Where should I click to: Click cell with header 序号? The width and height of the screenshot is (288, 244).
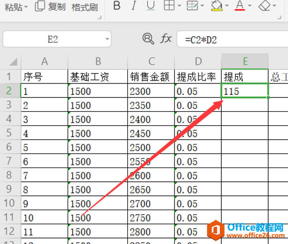pyautogui.click(x=44, y=77)
